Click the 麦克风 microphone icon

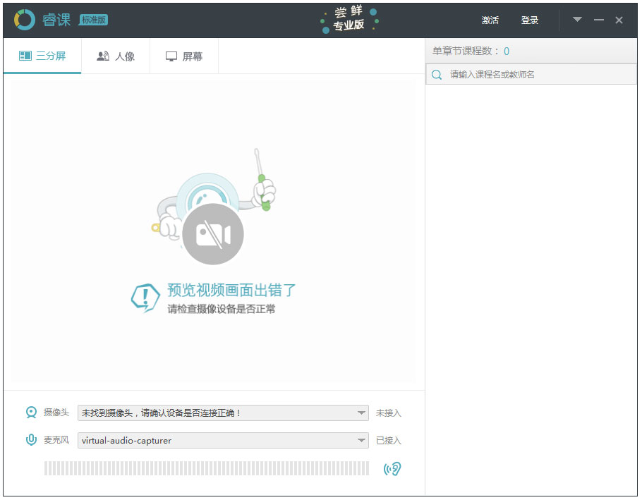click(31, 440)
